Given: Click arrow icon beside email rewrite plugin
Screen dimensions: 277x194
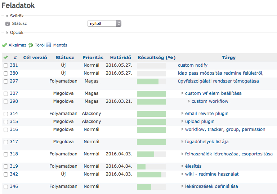Looking at the screenshot, I should click(182, 114).
